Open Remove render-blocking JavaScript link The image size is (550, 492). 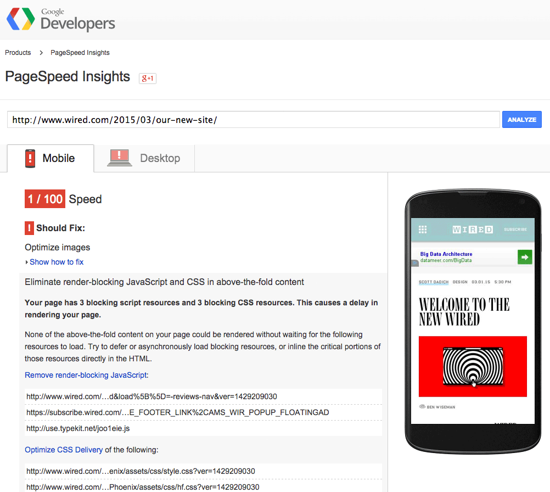(86, 375)
